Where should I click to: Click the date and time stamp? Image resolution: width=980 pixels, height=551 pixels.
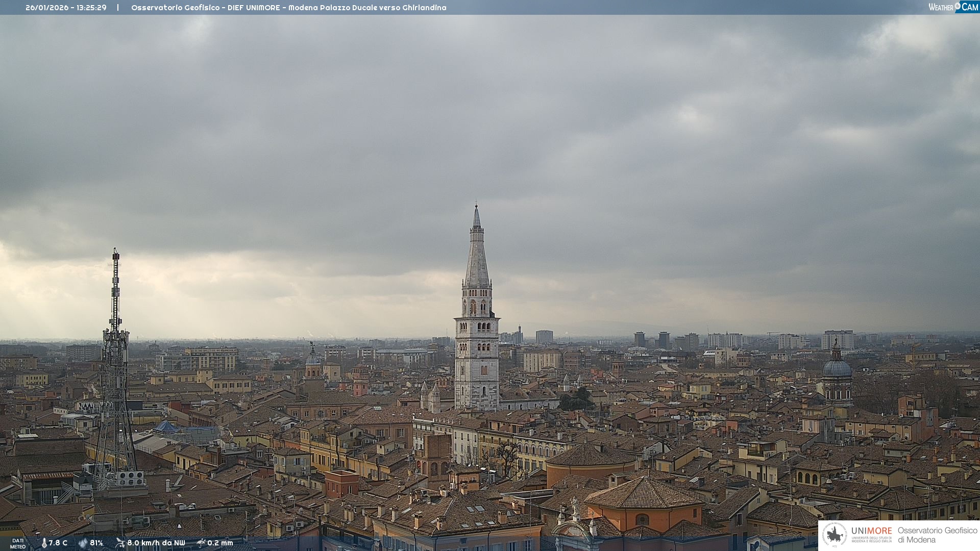coord(66,8)
